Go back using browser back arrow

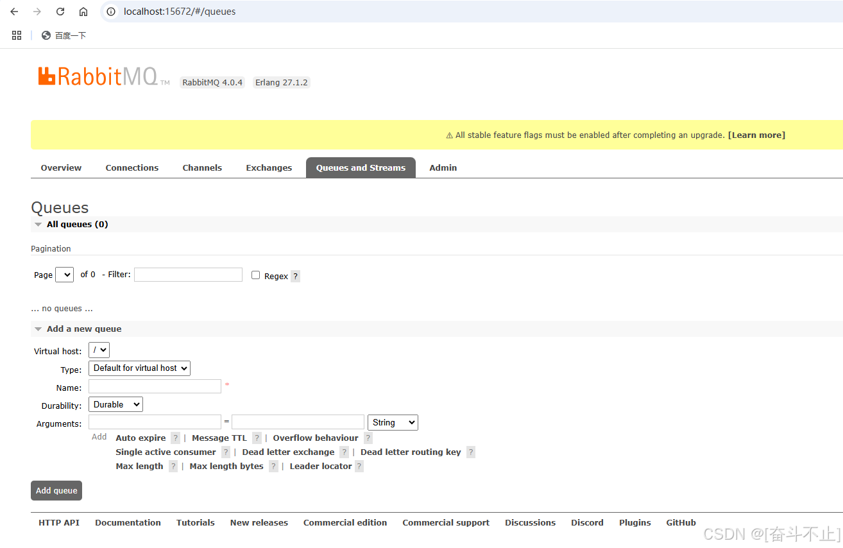pos(14,12)
